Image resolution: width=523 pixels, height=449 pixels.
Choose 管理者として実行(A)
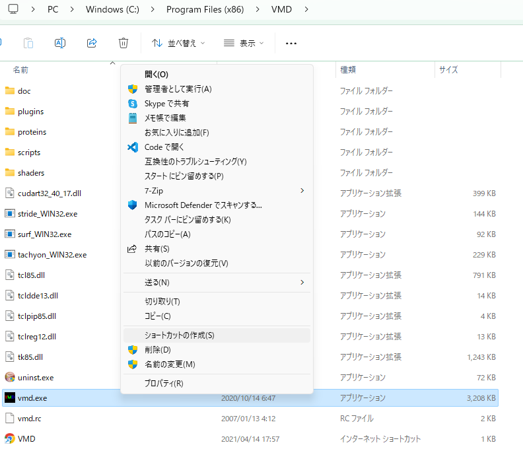point(178,89)
